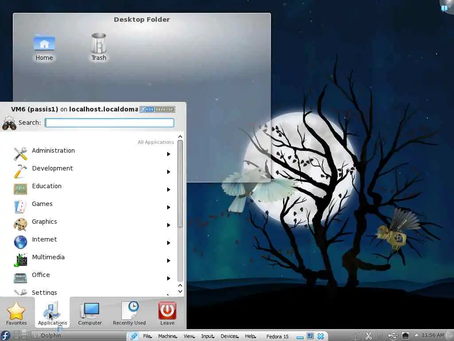
Task: Click the Klipper scissors tray icon
Action: 368,336
